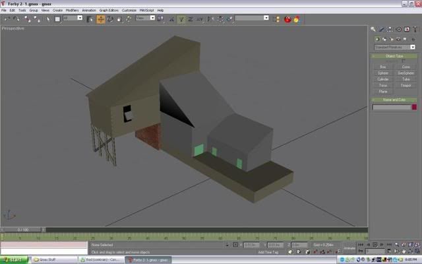Click the GeoSphere primitive button
The width and height of the screenshot is (422, 264).
click(x=406, y=73)
